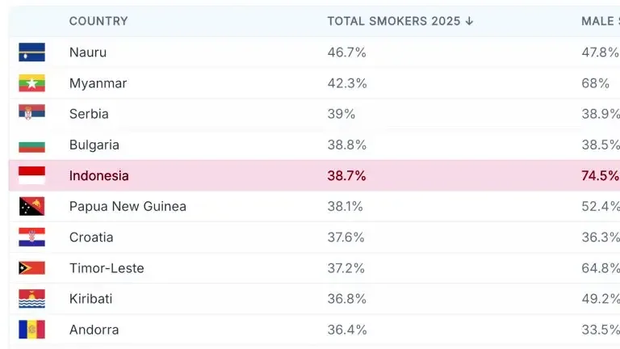The height and width of the screenshot is (349, 620).
Task: Click the Indonesia flag icon
Action: (31, 176)
